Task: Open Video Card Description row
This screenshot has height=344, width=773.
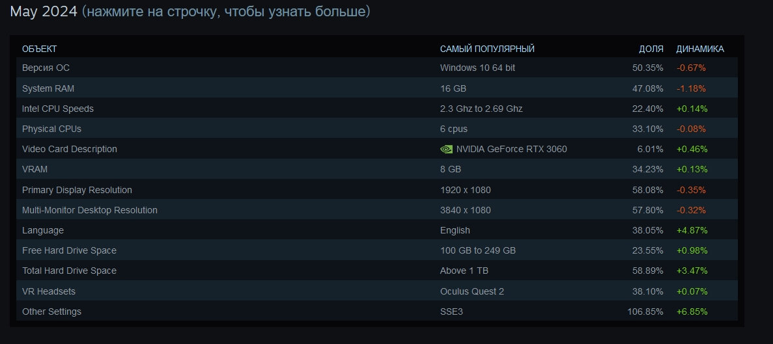Action: (x=377, y=149)
